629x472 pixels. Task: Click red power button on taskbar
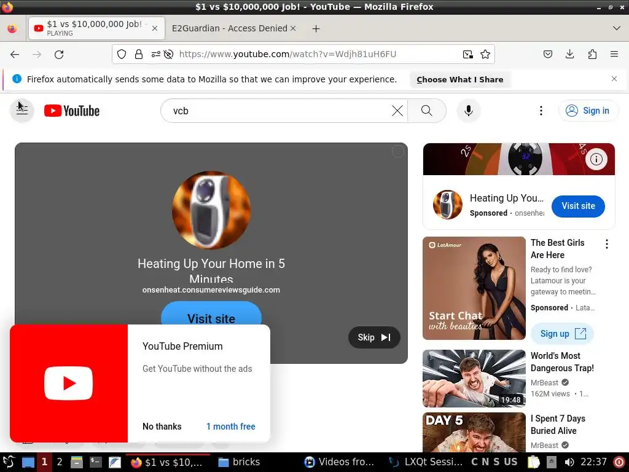click(619, 462)
